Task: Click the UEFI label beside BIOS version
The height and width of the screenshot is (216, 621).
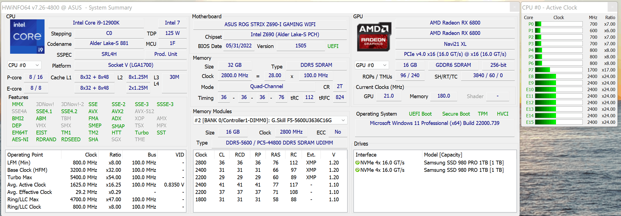Action: (333, 46)
